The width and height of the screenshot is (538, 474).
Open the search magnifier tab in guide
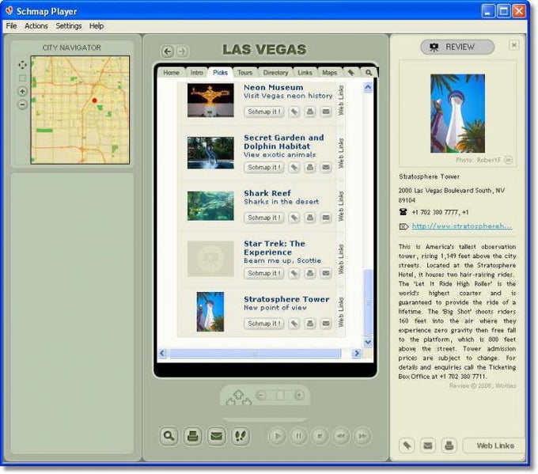click(369, 73)
